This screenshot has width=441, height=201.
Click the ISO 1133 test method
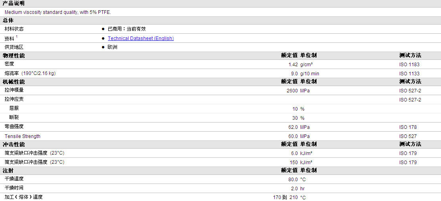[x=409, y=73]
